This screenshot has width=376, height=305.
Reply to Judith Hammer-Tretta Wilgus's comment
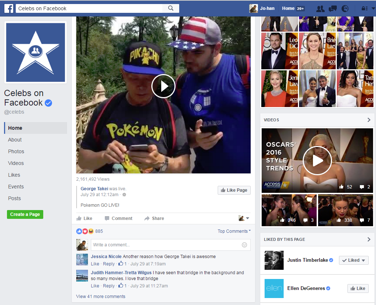[109, 286]
